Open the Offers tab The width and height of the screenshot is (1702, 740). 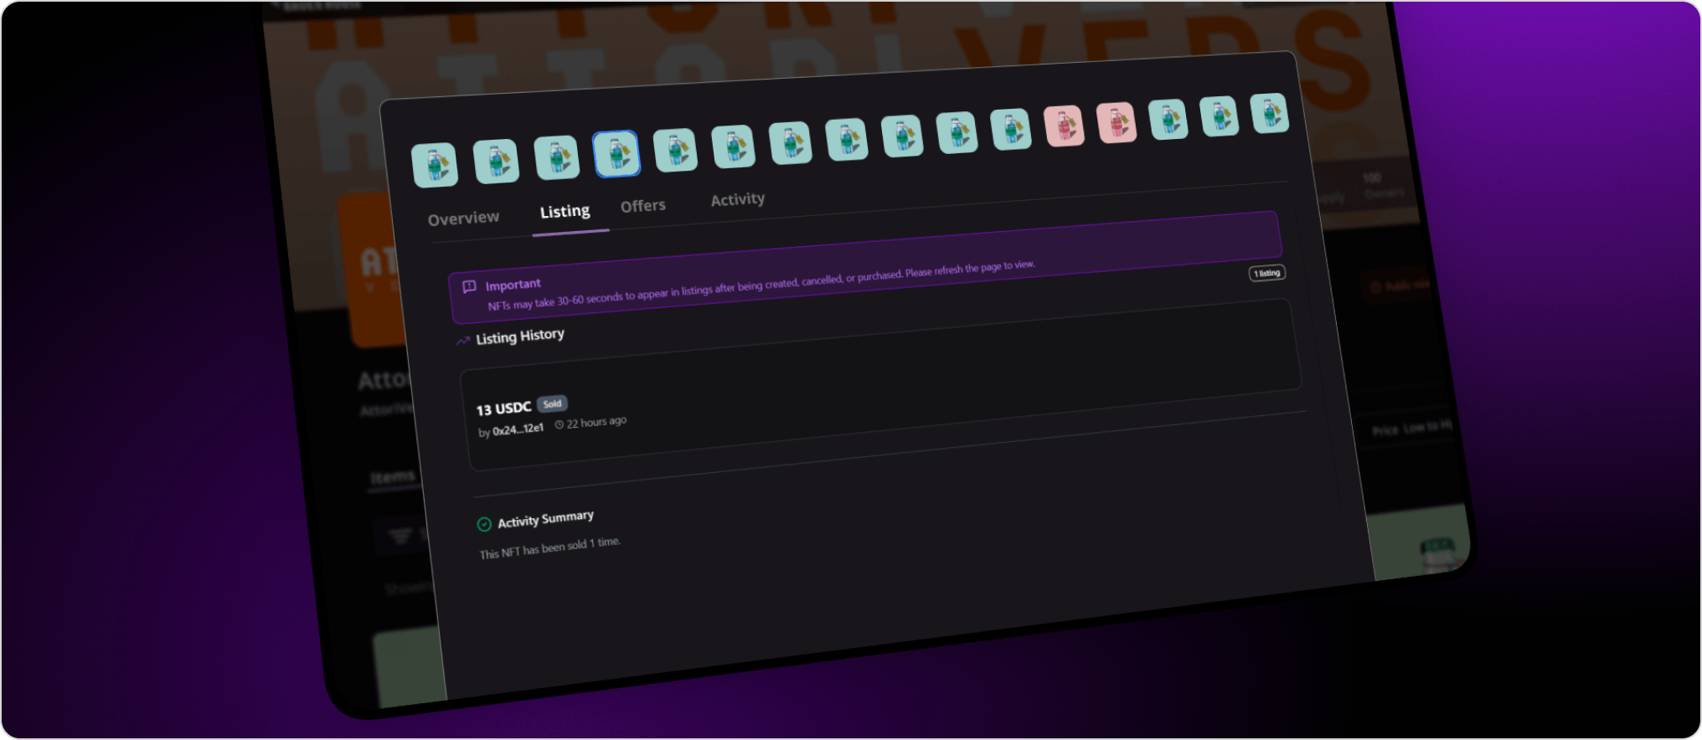[x=642, y=205]
